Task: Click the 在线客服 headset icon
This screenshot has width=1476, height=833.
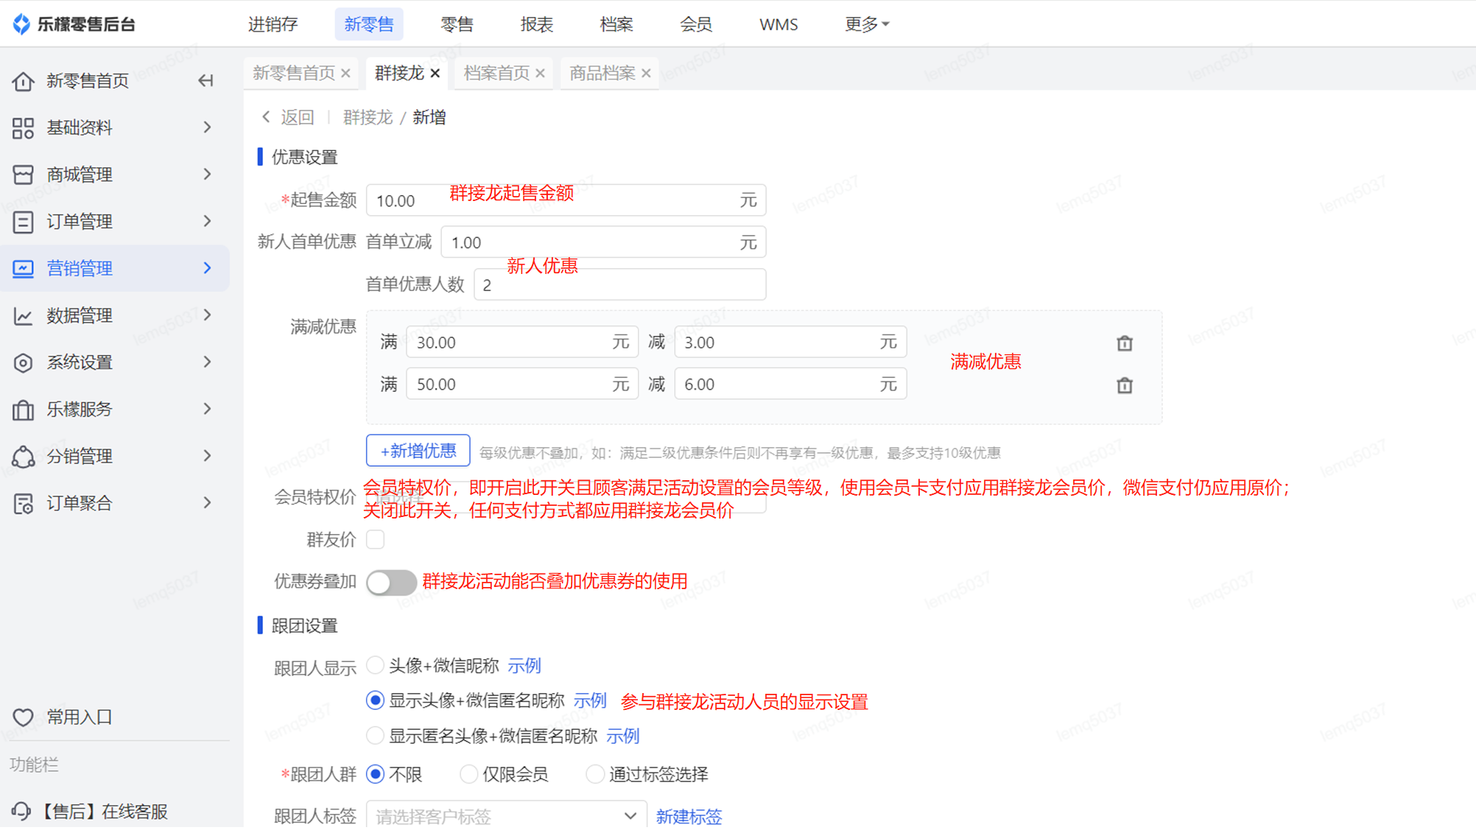Action: coord(21,811)
